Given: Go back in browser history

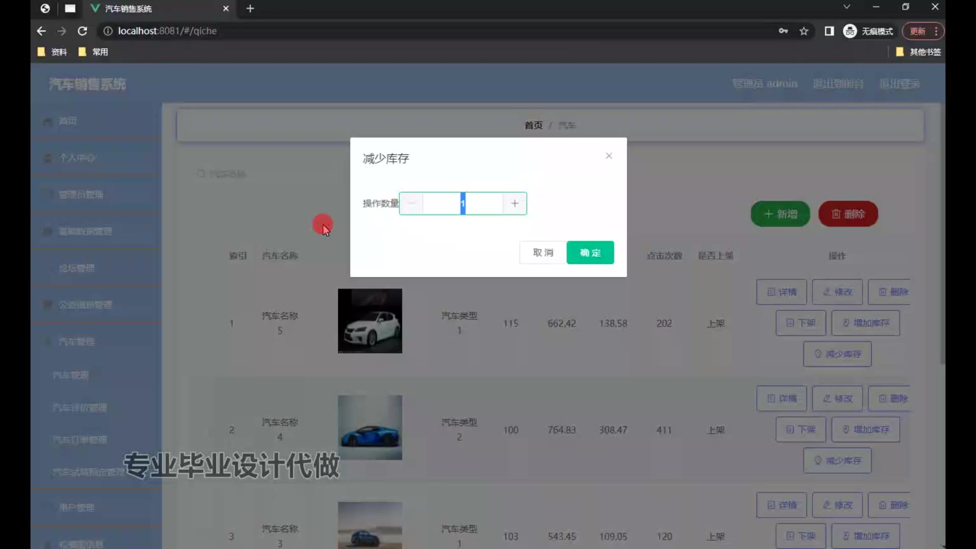Looking at the screenshot, I should click(41, 31).
